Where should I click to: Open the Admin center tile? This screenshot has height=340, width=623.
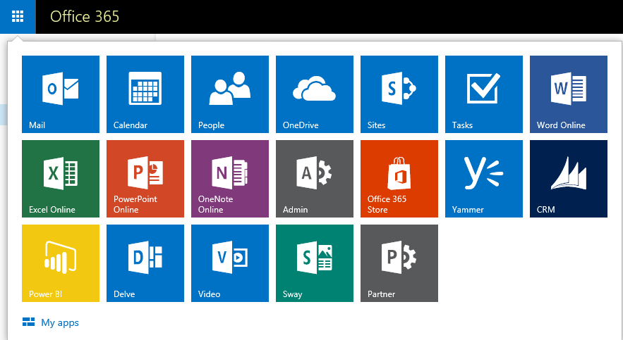tap(314, 179)
